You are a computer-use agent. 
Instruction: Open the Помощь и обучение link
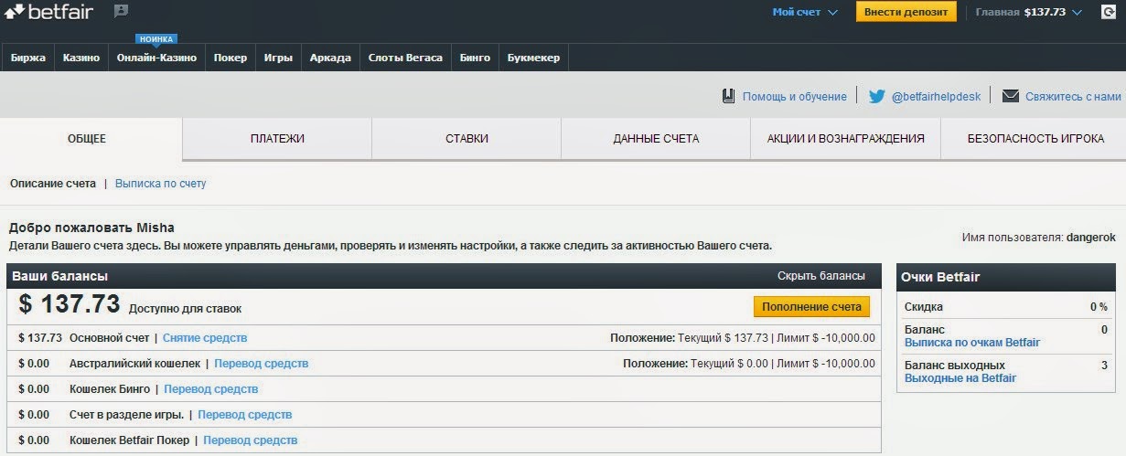tap(795, 96)
